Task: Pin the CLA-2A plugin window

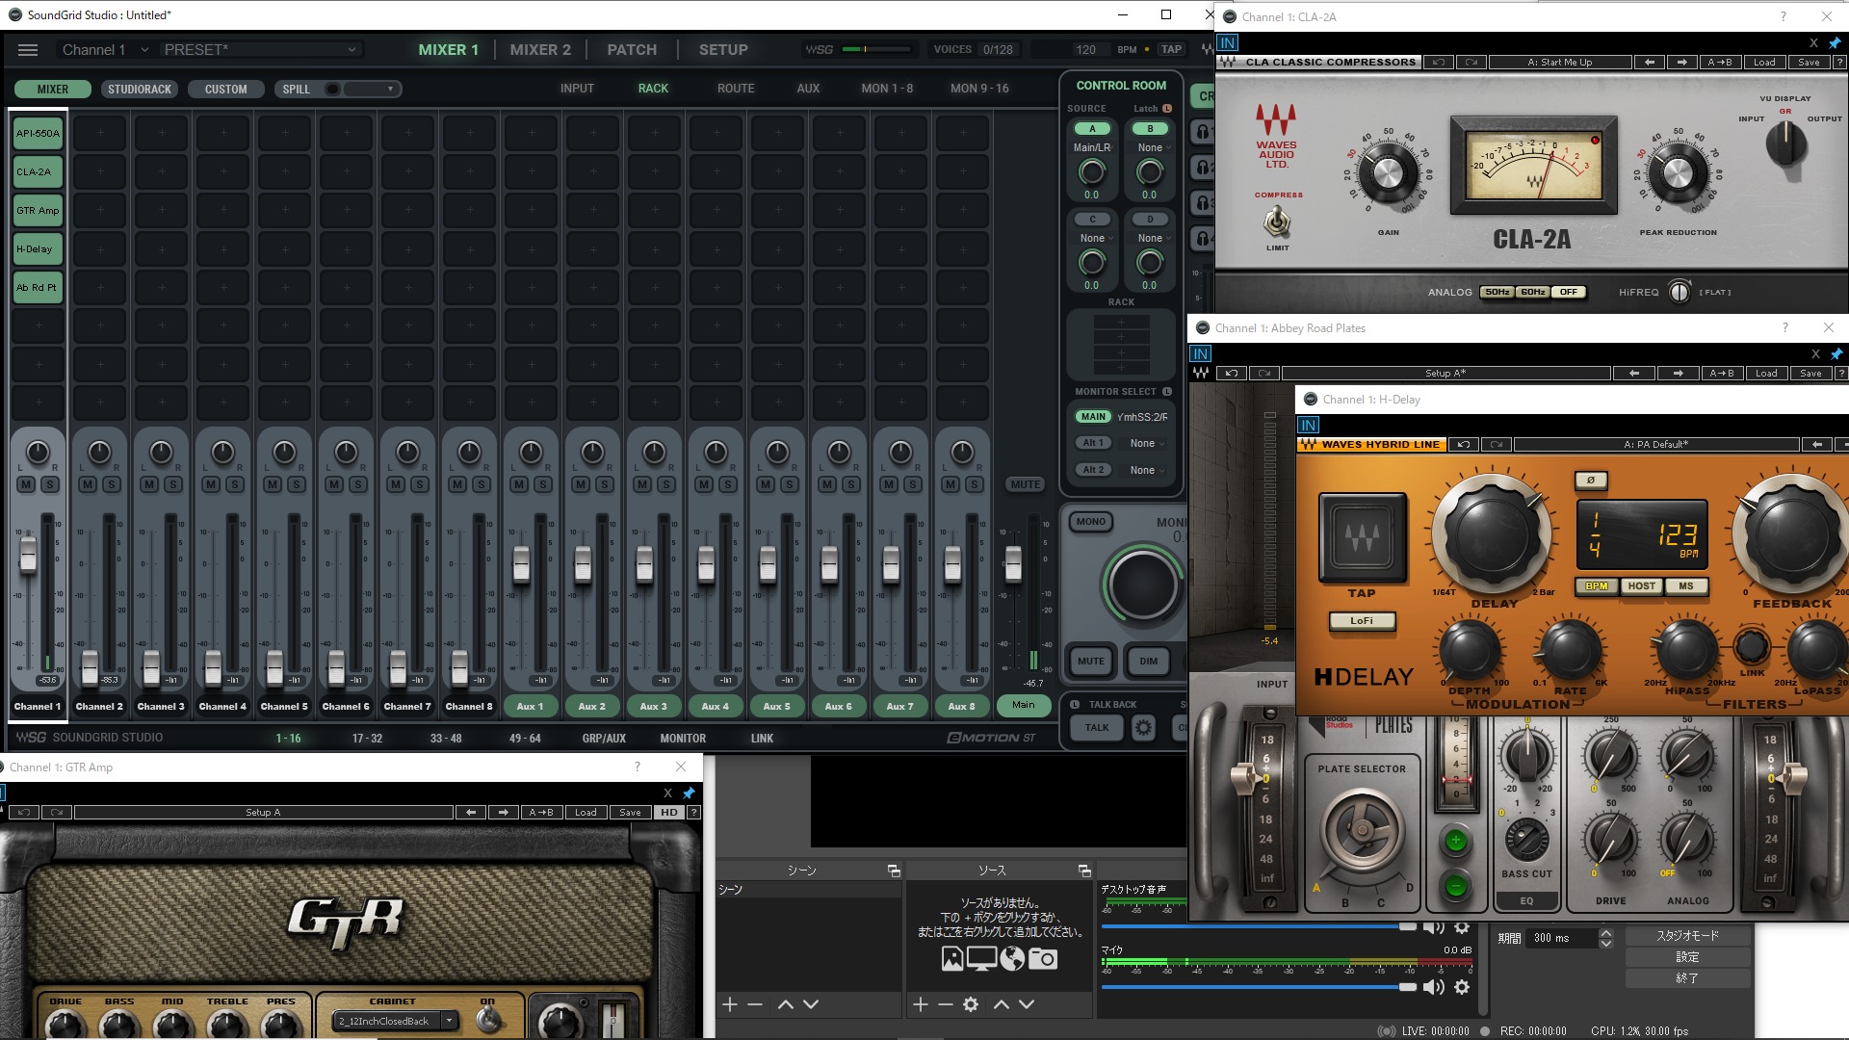Action: click(1835, 43)
